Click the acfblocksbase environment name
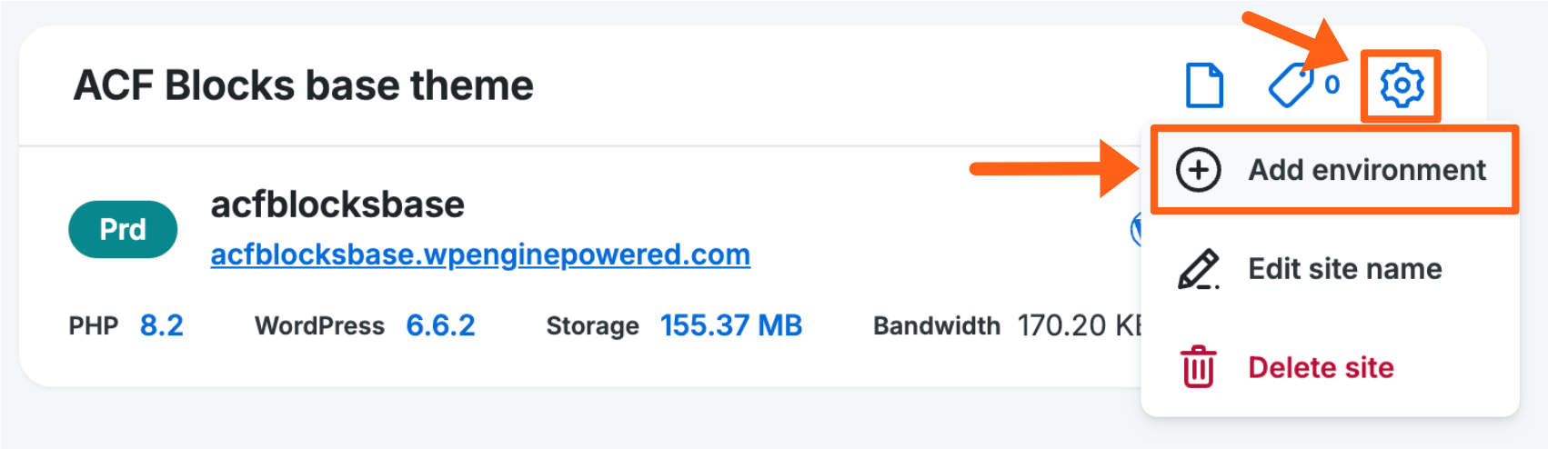 337,205
